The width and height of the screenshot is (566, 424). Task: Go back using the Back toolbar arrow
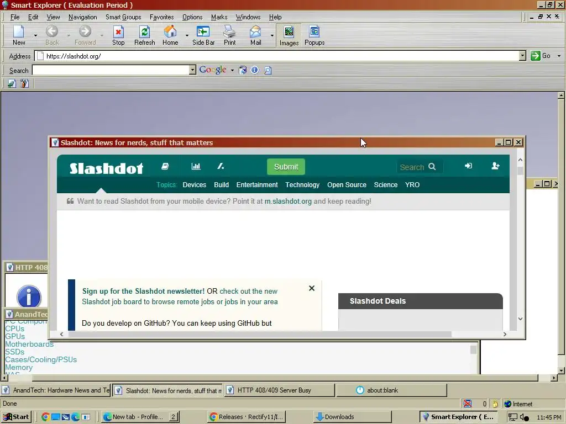pyautogui.click(x=52, y=35)
